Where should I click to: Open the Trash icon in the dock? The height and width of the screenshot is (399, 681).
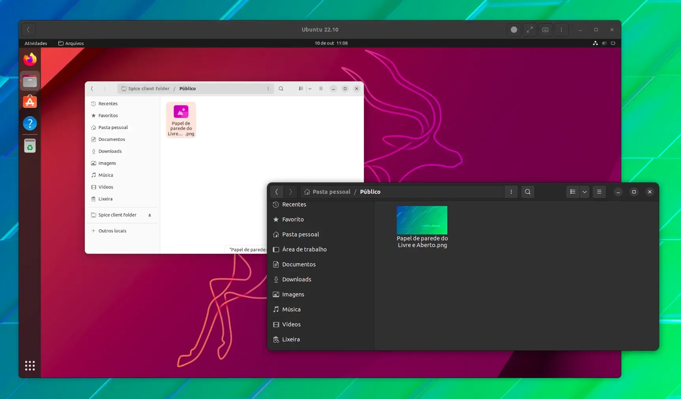(x=30, y=146)
